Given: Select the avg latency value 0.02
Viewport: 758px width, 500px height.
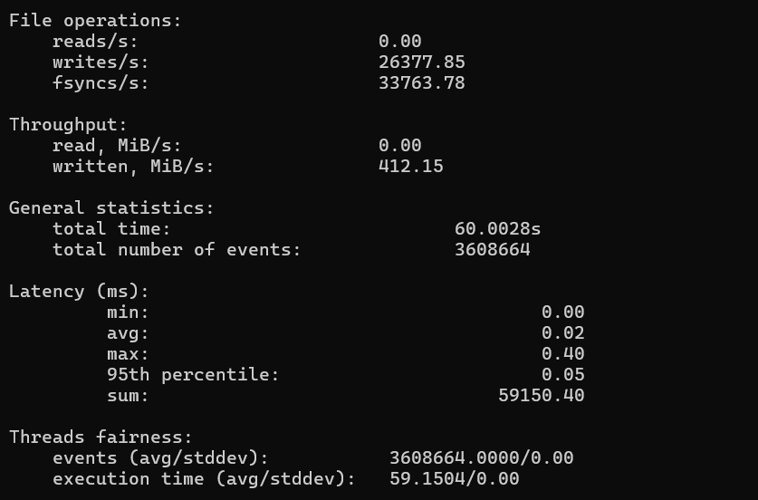Looking at the screenshot, I should pyautogui.click(x=563, y=333).
